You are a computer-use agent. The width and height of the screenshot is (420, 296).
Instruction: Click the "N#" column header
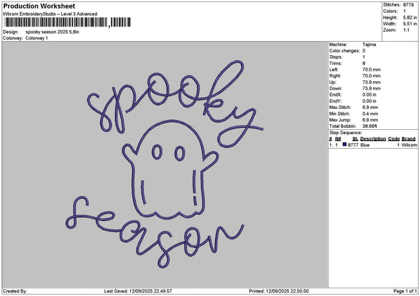338,139
